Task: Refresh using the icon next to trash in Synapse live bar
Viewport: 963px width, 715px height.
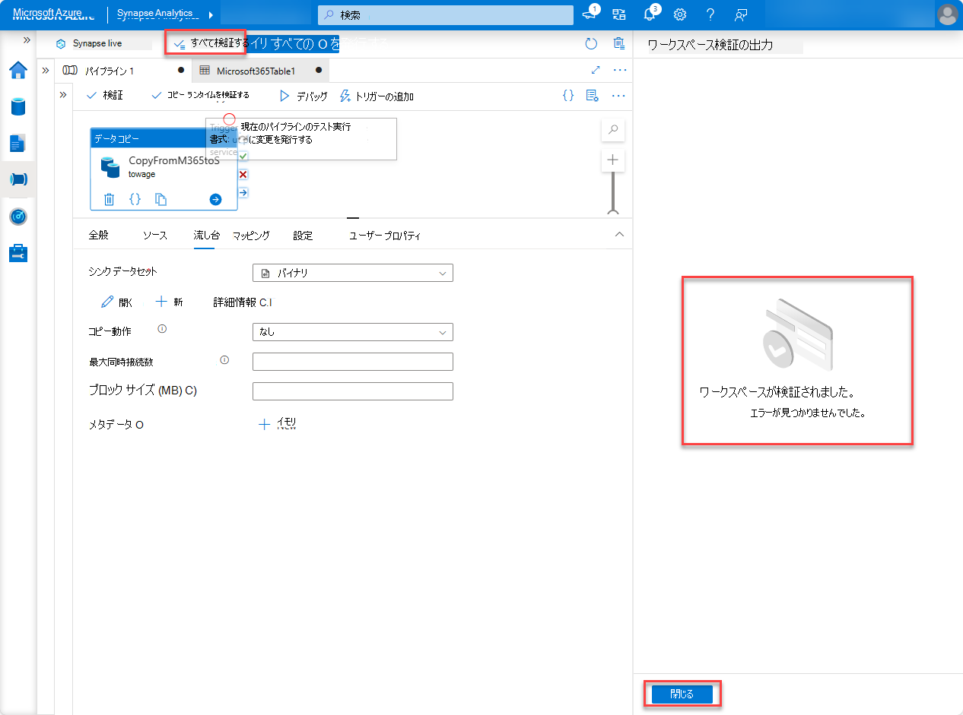Action: pyautogui.click(x=591, y=43)
